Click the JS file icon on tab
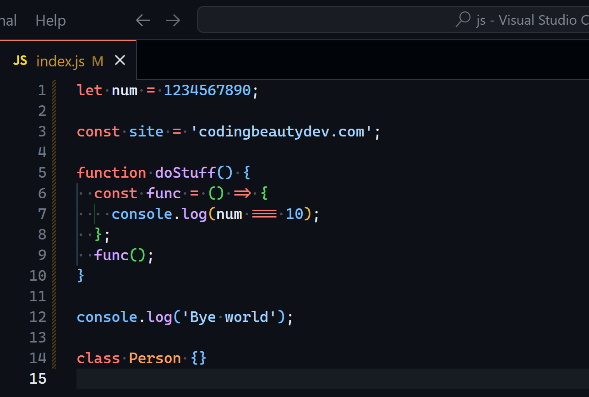 (20, 60)
